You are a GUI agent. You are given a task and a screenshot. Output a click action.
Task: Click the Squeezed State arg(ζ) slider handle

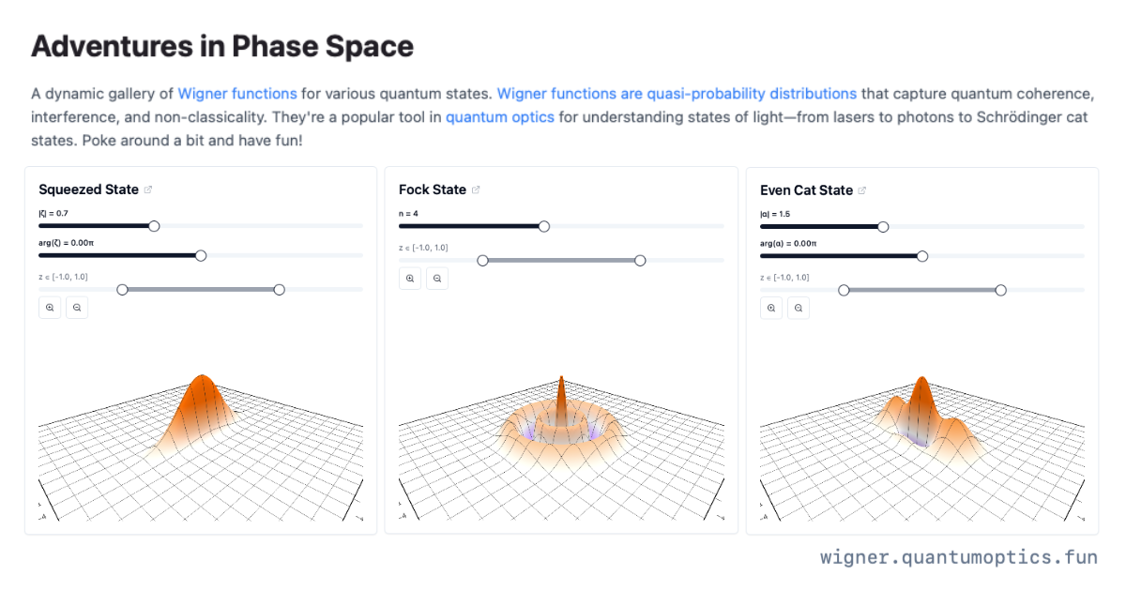201,255
